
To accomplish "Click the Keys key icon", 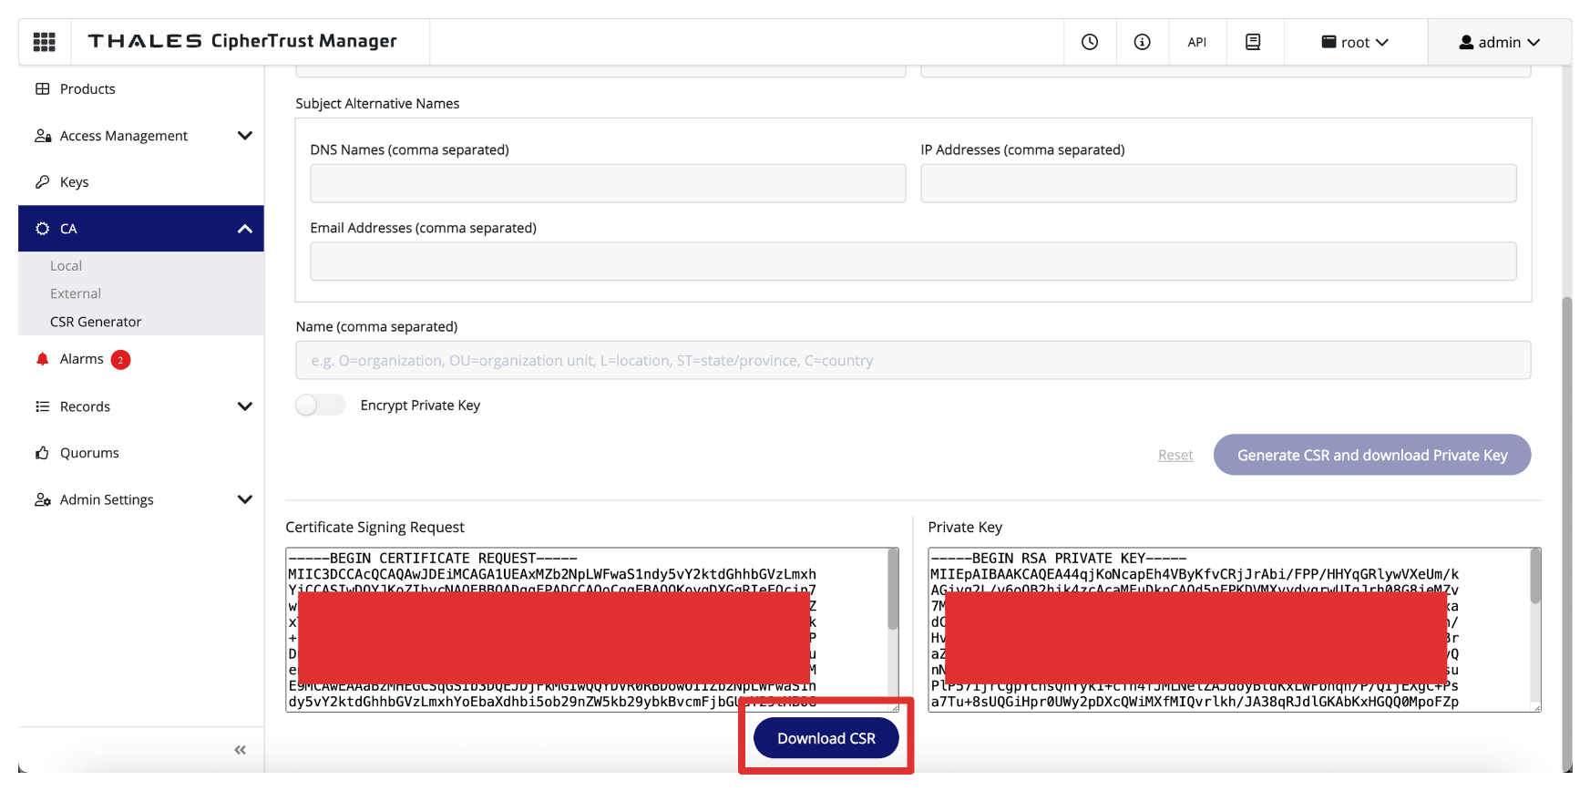I will tap(42, 182).
